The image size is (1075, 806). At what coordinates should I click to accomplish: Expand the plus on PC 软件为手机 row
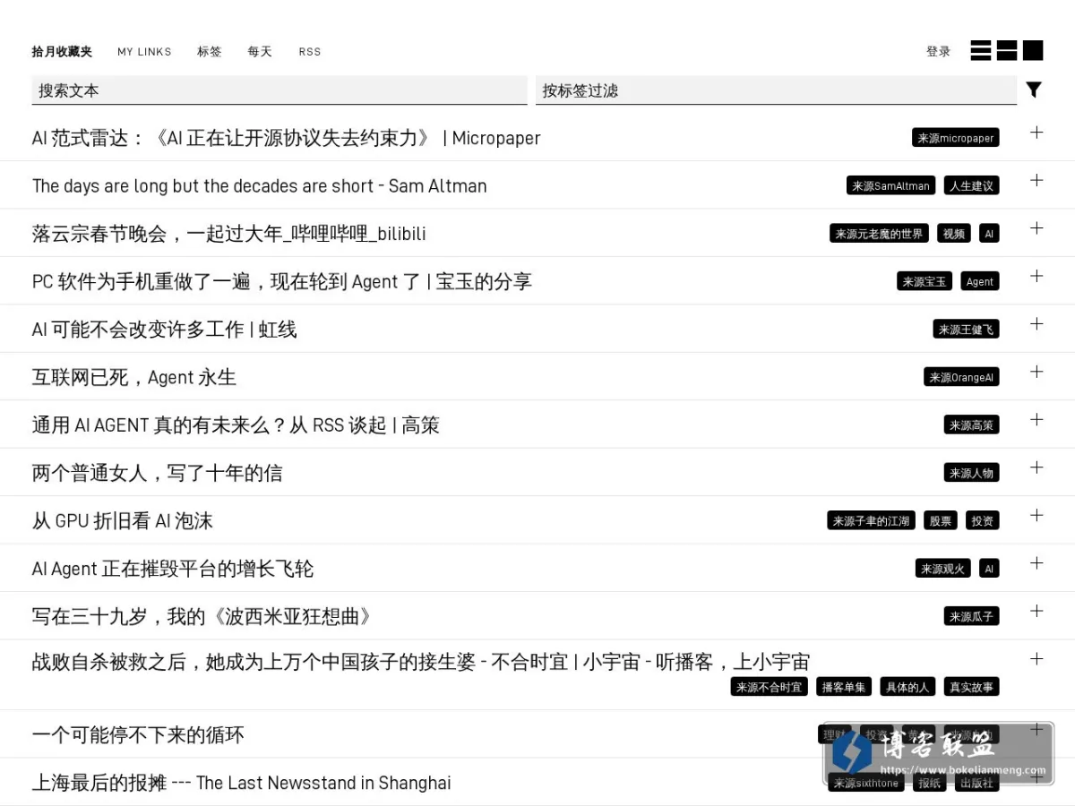(x=1036, y=276)
